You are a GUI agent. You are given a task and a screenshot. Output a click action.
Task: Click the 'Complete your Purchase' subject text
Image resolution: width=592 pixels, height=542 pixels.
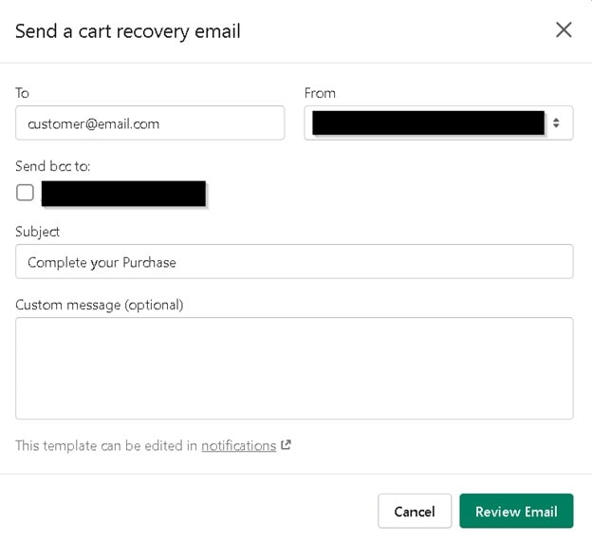(102, 262)
